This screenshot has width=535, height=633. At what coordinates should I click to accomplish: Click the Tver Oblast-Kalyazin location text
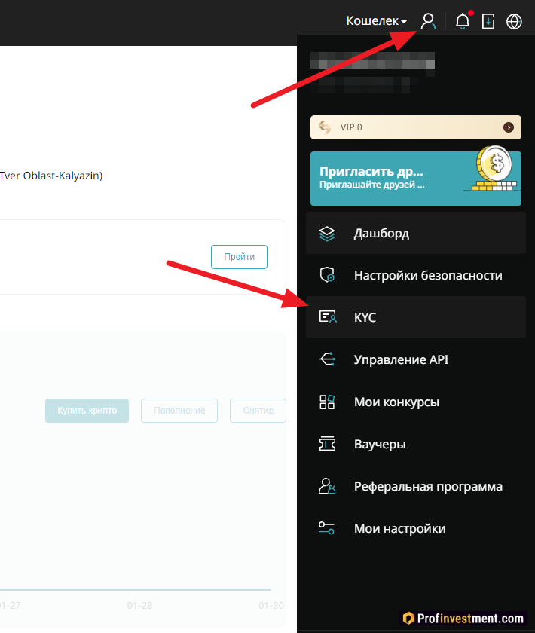pyautogui.click(x=51, y=176)
